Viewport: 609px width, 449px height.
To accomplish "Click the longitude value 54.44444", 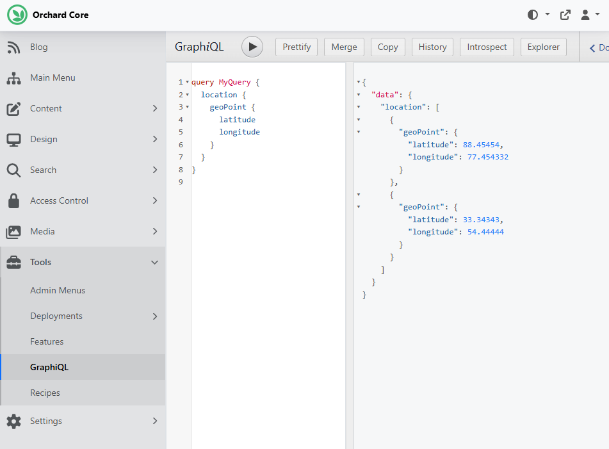I will point(485,232).
